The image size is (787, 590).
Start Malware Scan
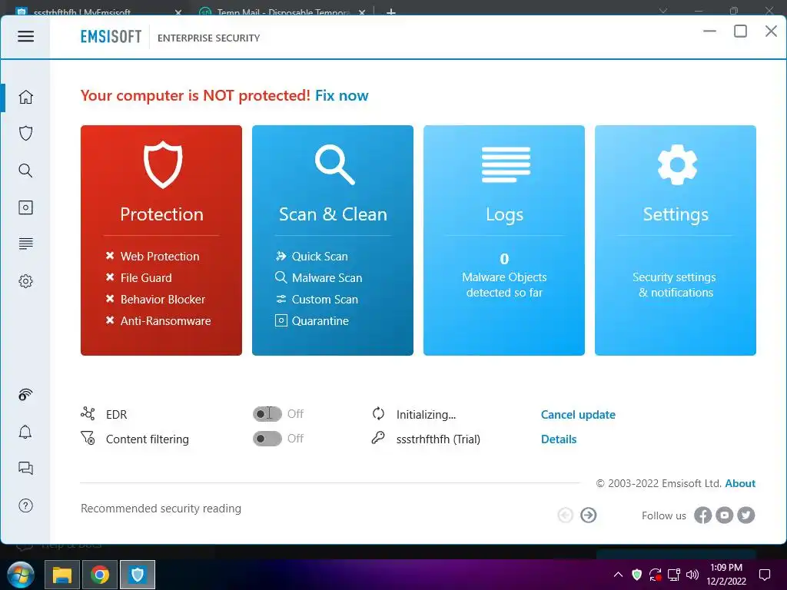[x=327, y=278]
